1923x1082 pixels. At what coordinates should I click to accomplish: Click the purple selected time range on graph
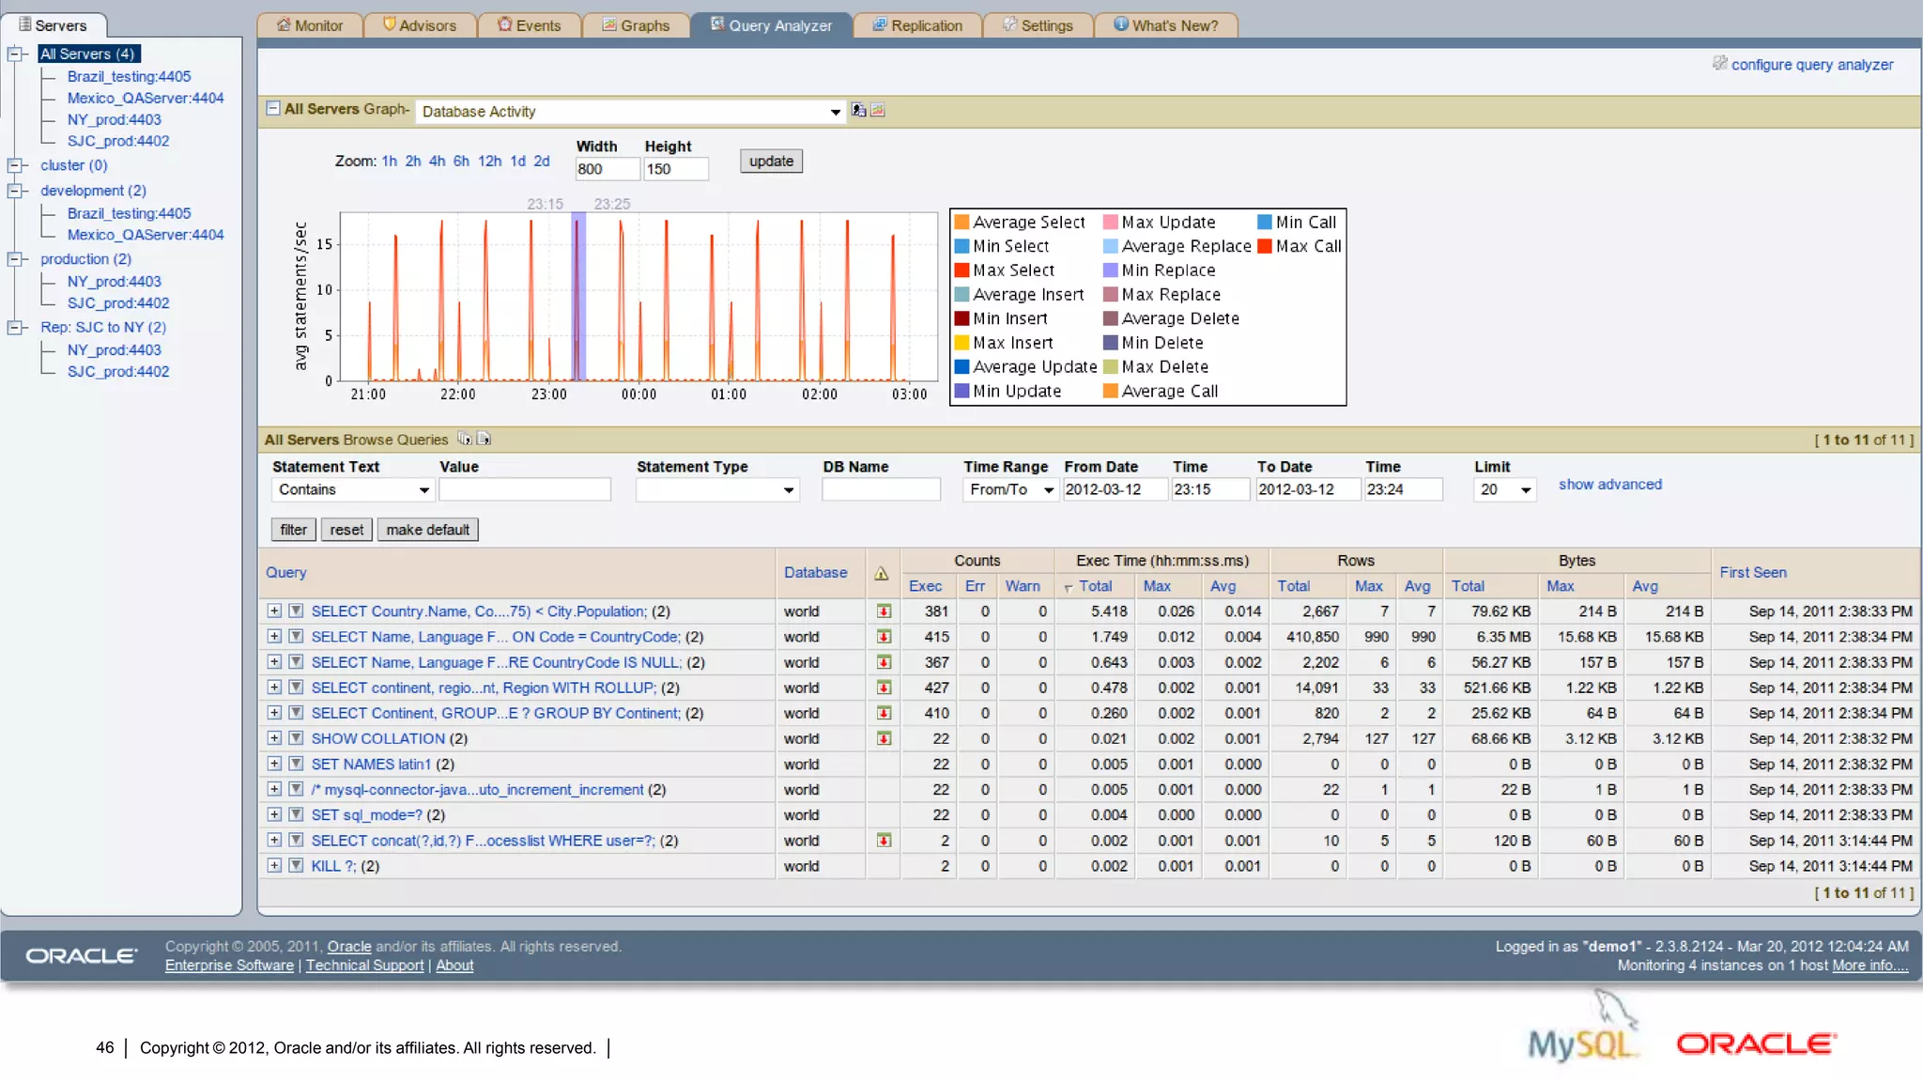click(578, 296)
